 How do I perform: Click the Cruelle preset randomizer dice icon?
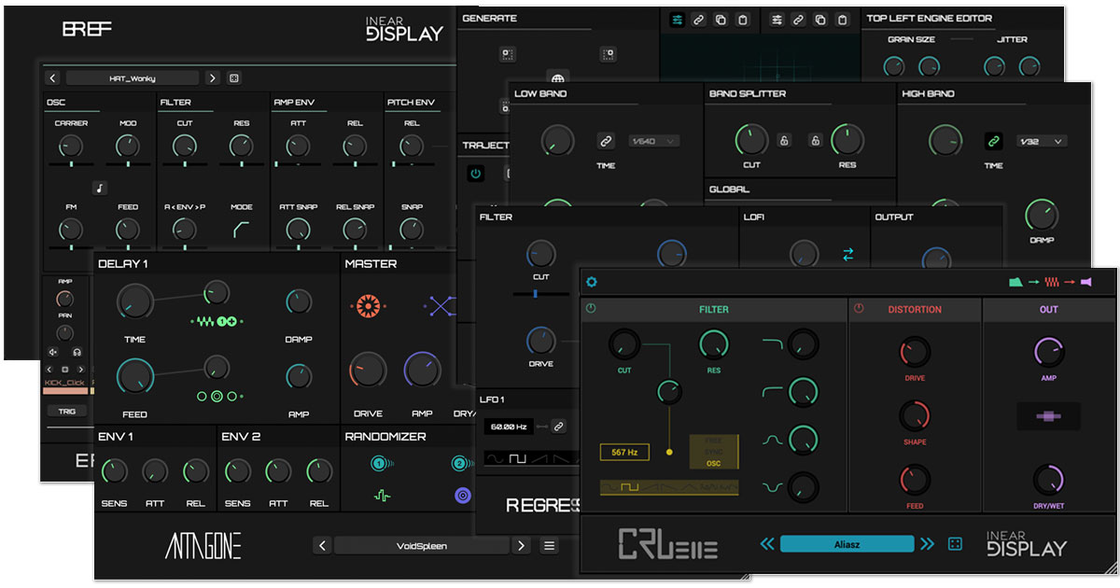pyautogui.click(x=955, y=544)
